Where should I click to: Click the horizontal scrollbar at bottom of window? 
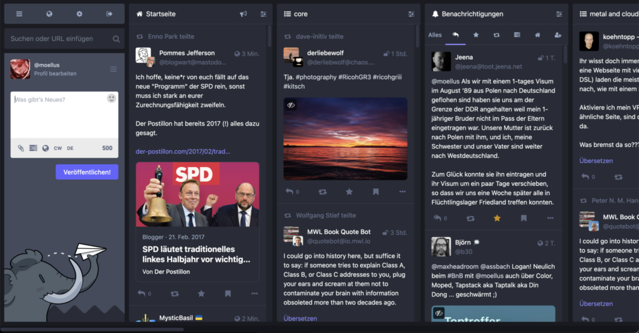[92, 329]
